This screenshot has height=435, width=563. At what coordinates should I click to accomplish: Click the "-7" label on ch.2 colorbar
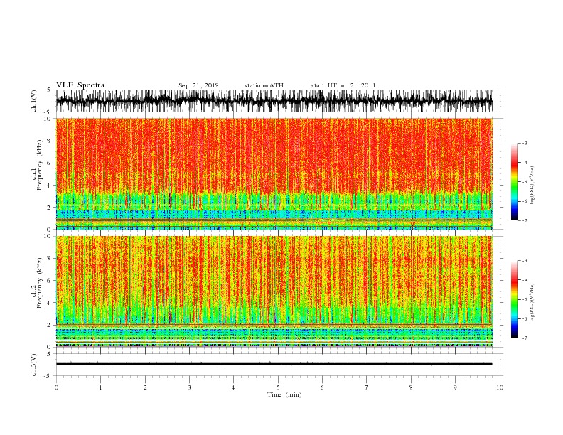click(x=525, y=338)
